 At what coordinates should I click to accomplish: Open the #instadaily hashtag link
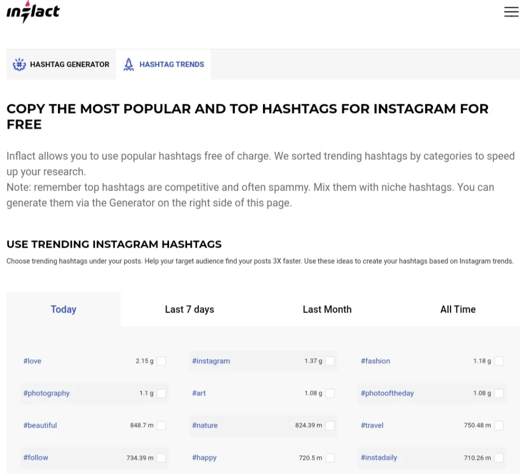coord(379,458)
